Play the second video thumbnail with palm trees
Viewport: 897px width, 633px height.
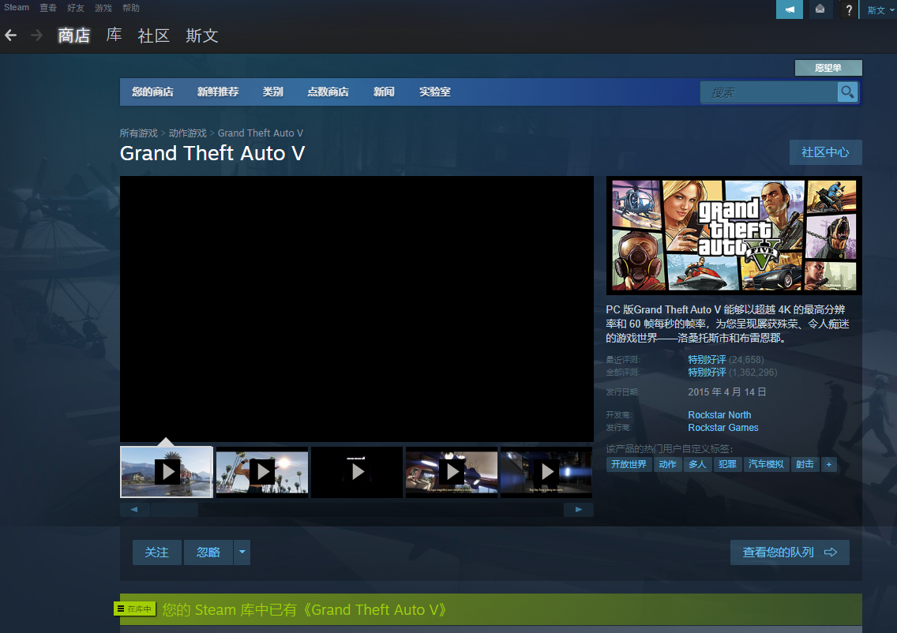click(262, 472)
